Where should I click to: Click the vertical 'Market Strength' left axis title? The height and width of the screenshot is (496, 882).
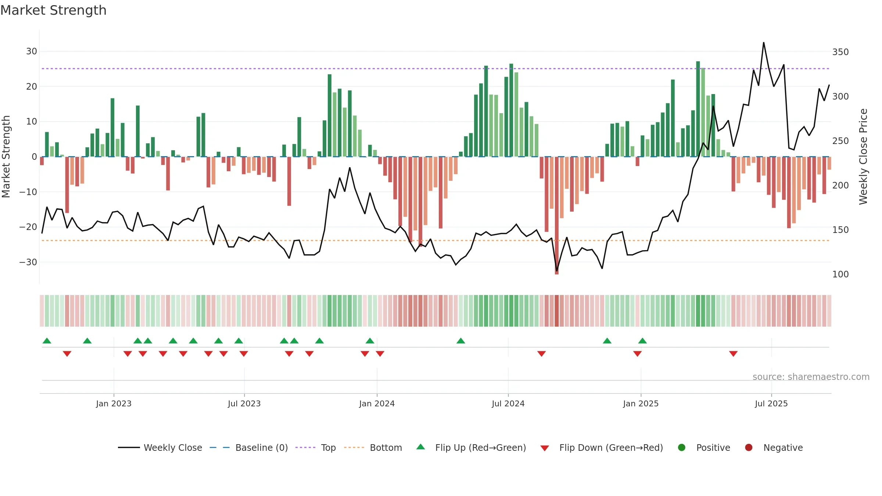point(6,157)
